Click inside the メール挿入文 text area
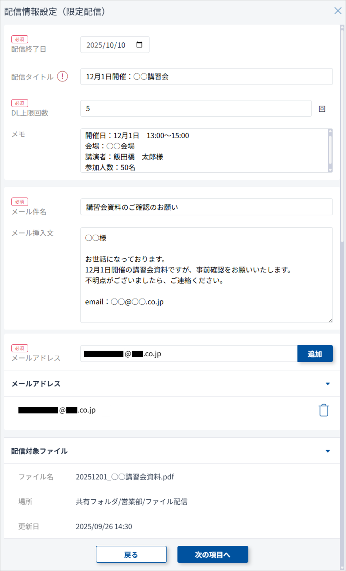This screenshot has width=346, height=571. 206,275
